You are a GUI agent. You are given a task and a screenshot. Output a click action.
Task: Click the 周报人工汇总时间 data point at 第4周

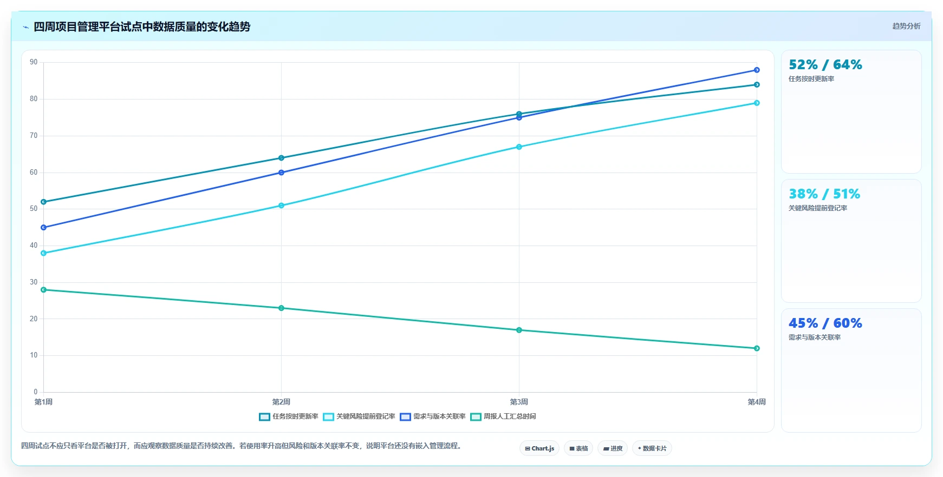pyautogui.click(x=757, y=348)
